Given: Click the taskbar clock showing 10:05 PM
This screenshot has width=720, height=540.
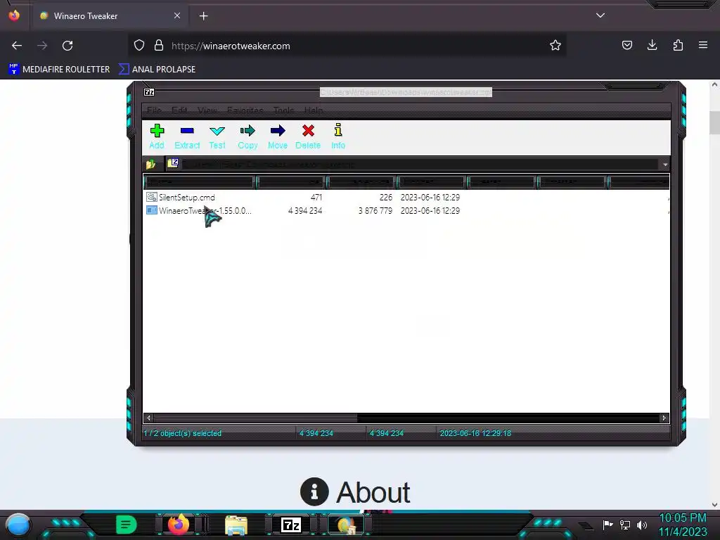Looking at the screenshot, I should pos(683,525).
